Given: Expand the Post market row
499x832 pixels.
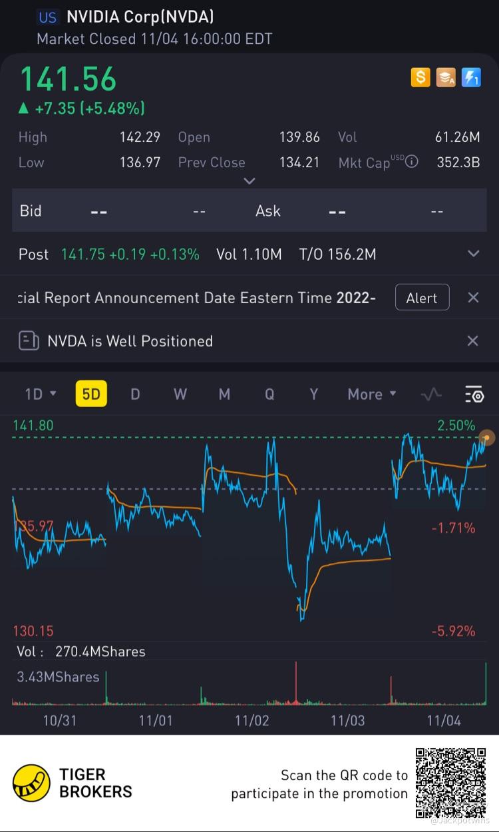Looking at the screenshot, I should [x=473, y=254].
